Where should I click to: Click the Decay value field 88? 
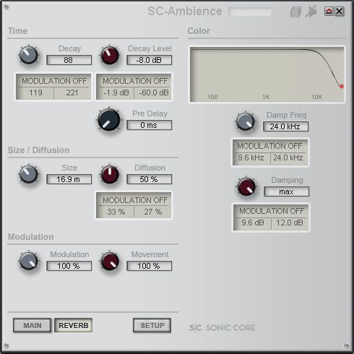click(x=69, y=60)
